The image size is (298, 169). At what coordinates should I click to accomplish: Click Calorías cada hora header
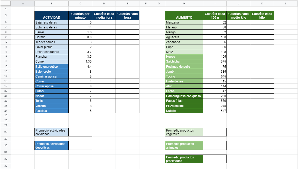tap(127, 16)
